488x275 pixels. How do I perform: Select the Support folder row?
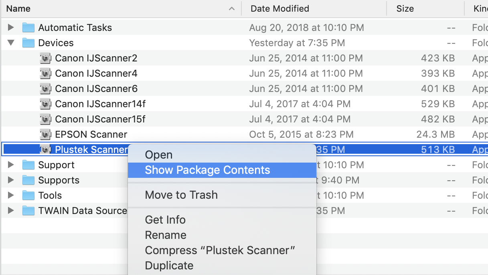point(56,165)
